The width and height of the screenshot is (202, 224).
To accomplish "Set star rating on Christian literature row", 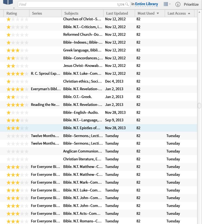I will coord(17,159).
